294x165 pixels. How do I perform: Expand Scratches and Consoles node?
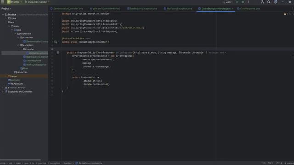(x=3, y=92)
